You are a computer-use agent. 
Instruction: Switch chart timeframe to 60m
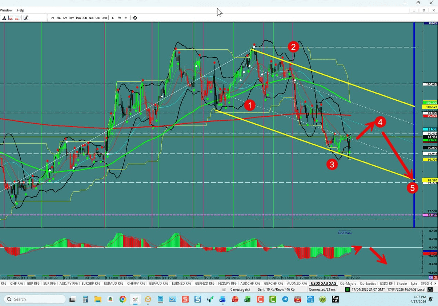pos(91,18)
